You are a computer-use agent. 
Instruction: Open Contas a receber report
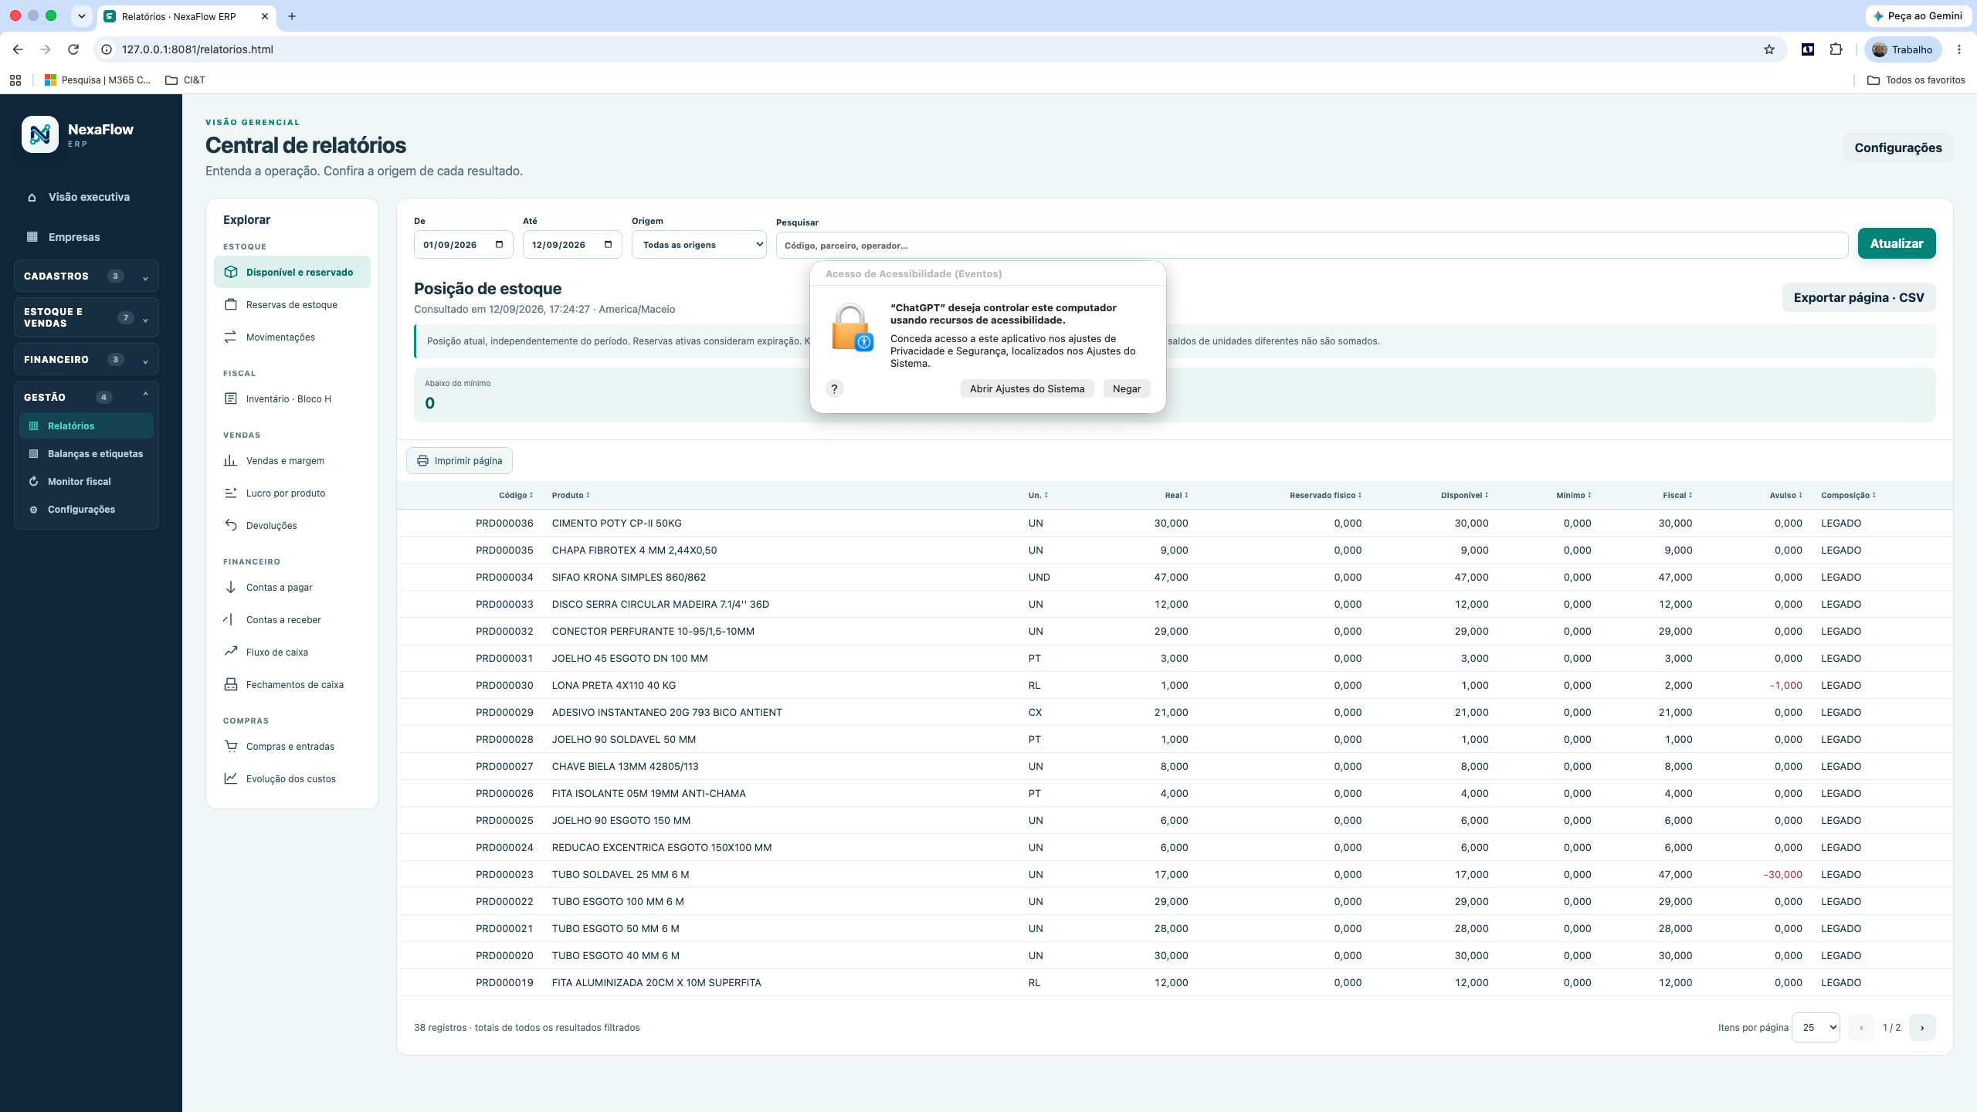coord(292,619)
